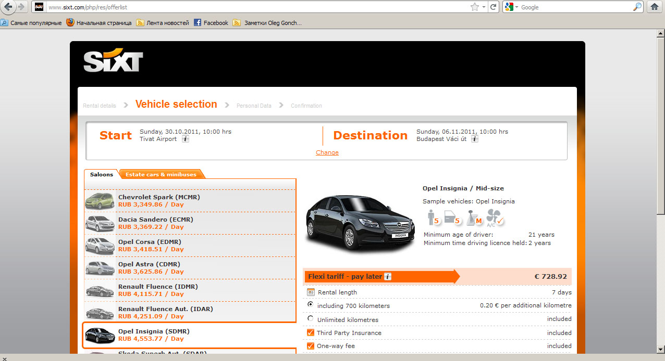Image resolution: width=665 pixels, height=361 pixels.
Task: Click the browser back arrow
Action: pyautogui.click(x=8, y=7)
